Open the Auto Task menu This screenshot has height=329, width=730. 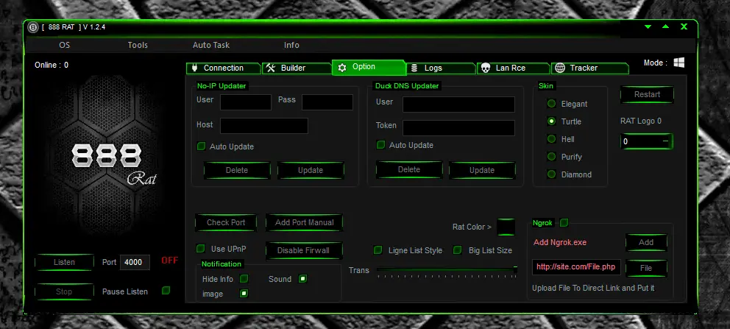click(x=211, y=45)
